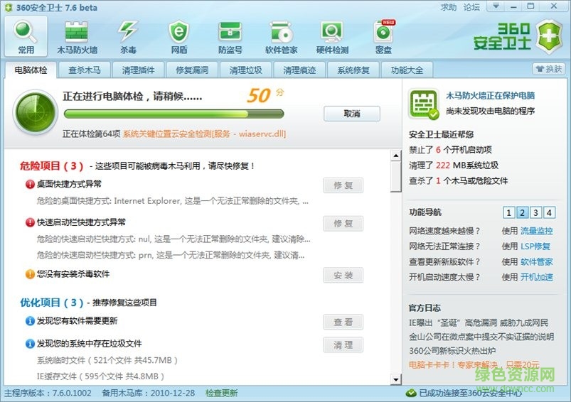Click the 优化项目 (3) heading

[51, 303]
